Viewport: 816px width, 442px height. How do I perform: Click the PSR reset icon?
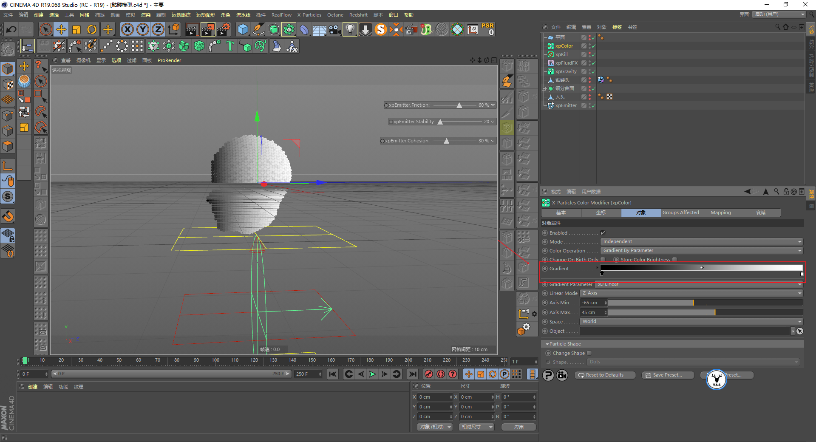(488, 29)
